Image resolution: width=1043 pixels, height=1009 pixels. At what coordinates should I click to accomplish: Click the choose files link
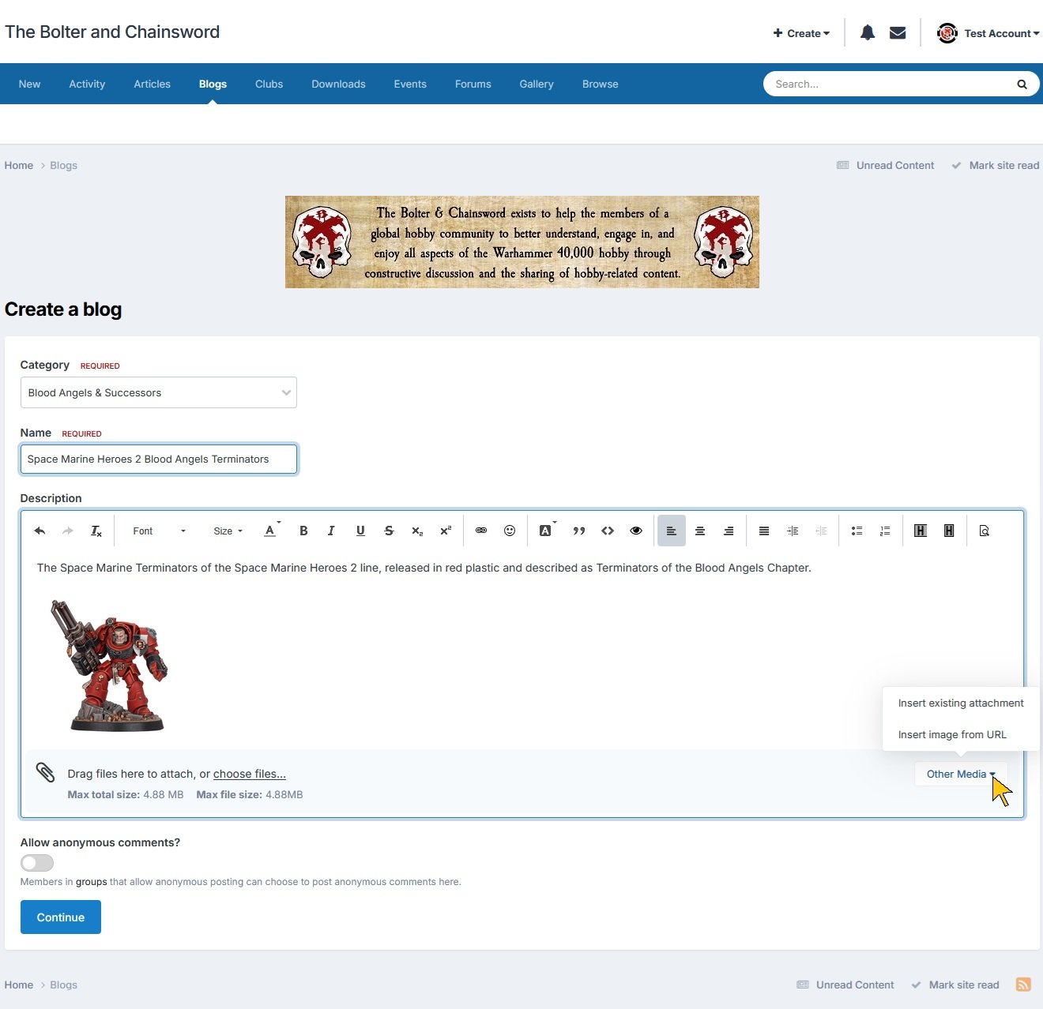click(250, 774)
